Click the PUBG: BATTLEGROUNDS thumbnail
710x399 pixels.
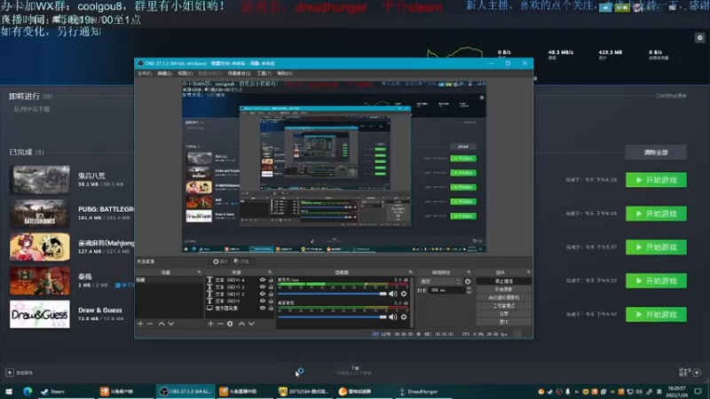[x=40, y=214]
